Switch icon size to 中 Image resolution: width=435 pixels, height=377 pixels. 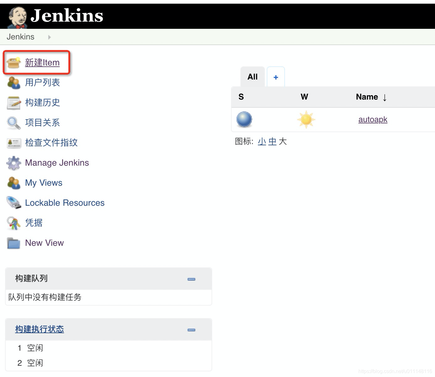click(272, 142)
